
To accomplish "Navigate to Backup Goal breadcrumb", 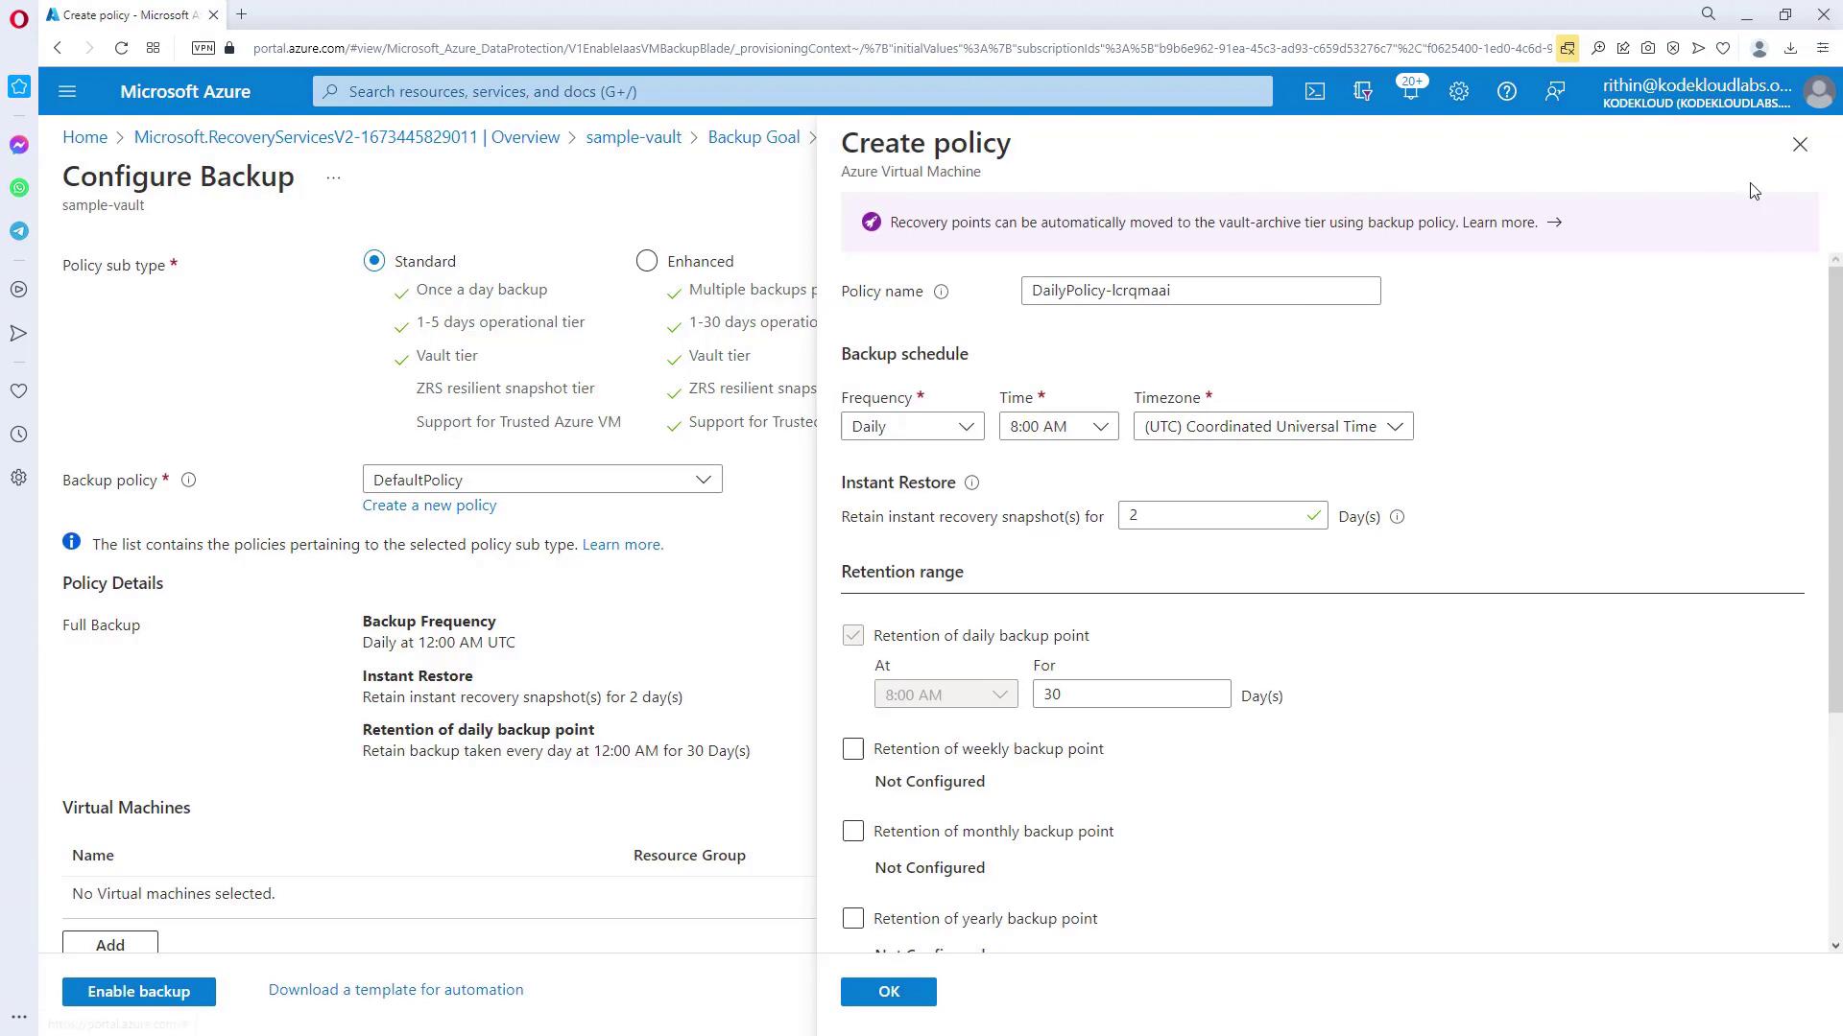I will point(754,137).
